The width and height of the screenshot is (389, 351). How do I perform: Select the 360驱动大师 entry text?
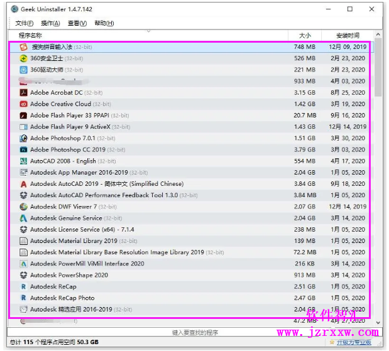[47, 70]
